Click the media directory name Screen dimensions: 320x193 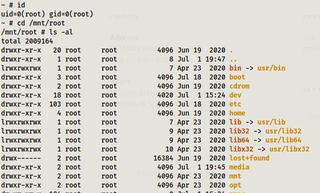239,167
